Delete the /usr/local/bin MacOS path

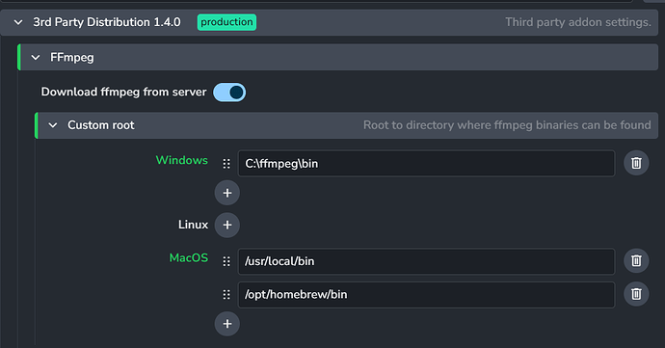click(x=636, y=260)
